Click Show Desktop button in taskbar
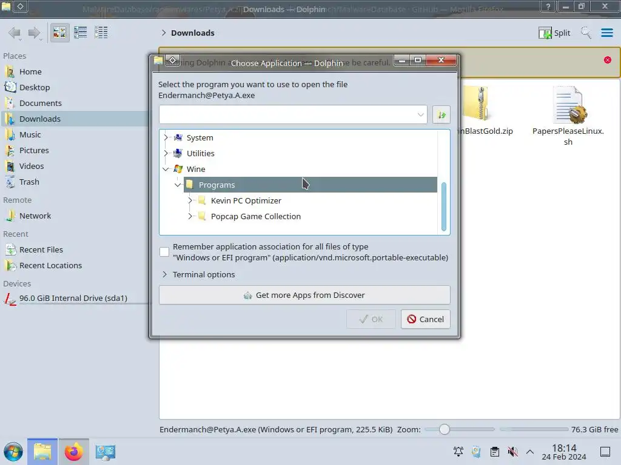The width and height of the screenshot is (621, 465). tap(605, 452)
